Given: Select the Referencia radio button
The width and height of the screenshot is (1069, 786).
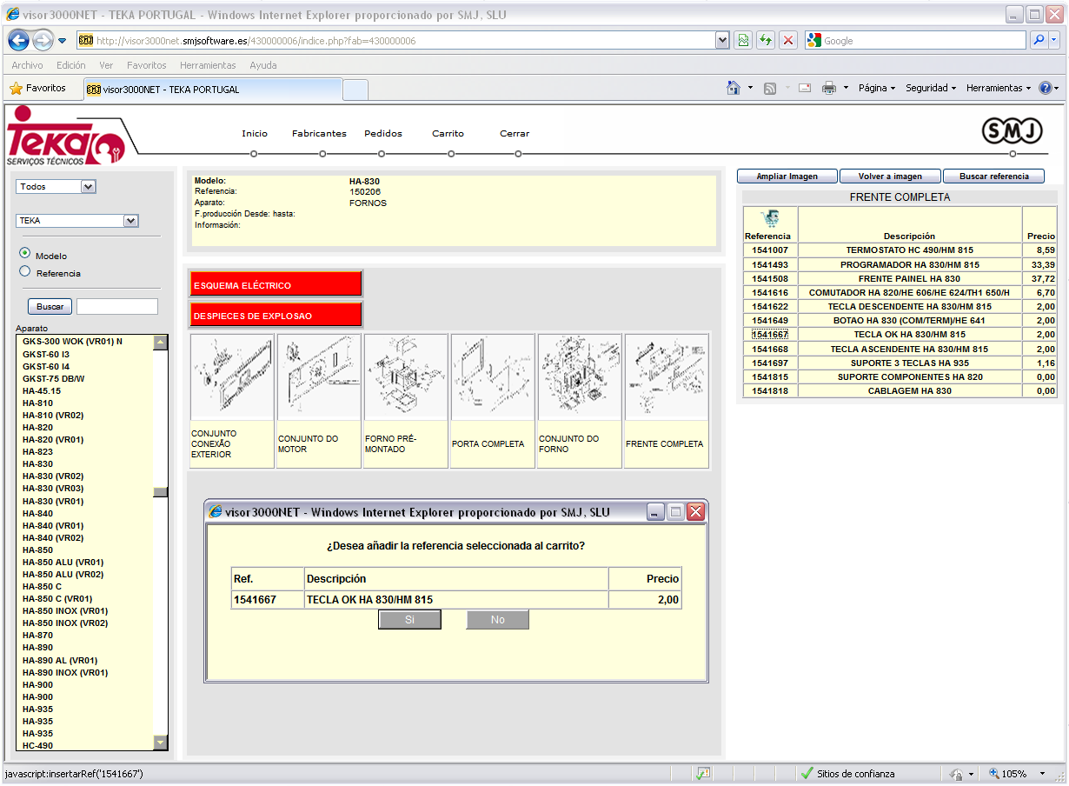Looking at the screenshot, I should click(25, 271).
